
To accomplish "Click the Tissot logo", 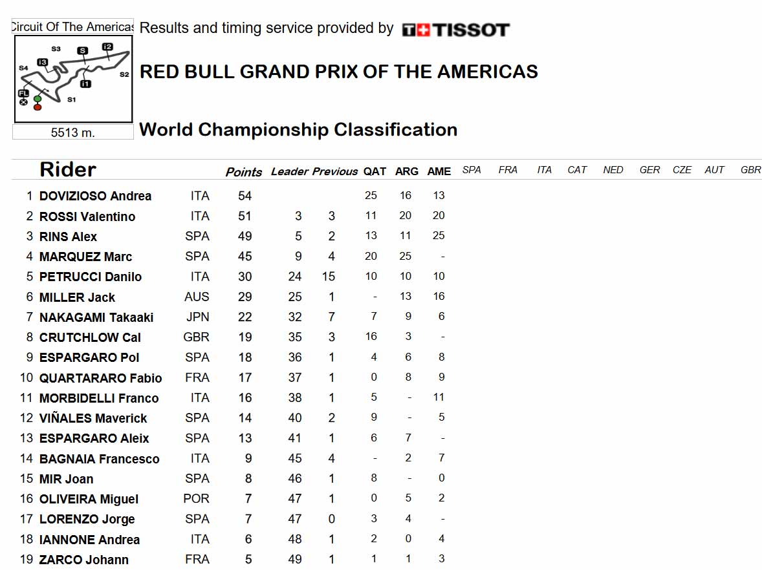I will coord(455,30).
